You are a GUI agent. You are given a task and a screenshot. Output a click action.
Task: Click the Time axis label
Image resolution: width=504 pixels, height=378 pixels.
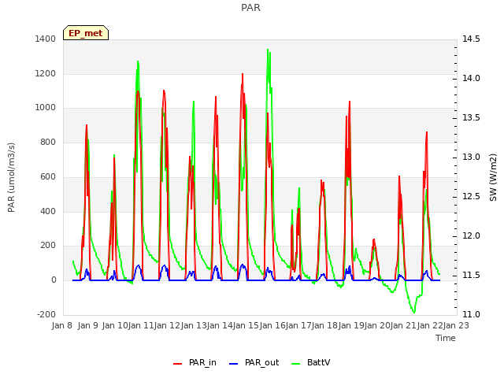coord(446,338)
